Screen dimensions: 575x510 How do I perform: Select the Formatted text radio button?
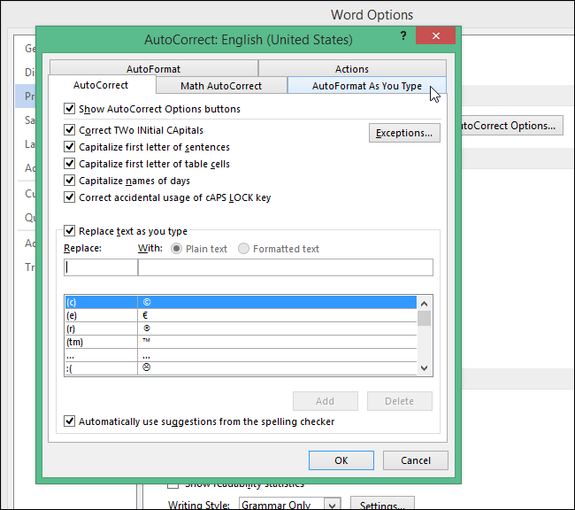coord(243,249)
